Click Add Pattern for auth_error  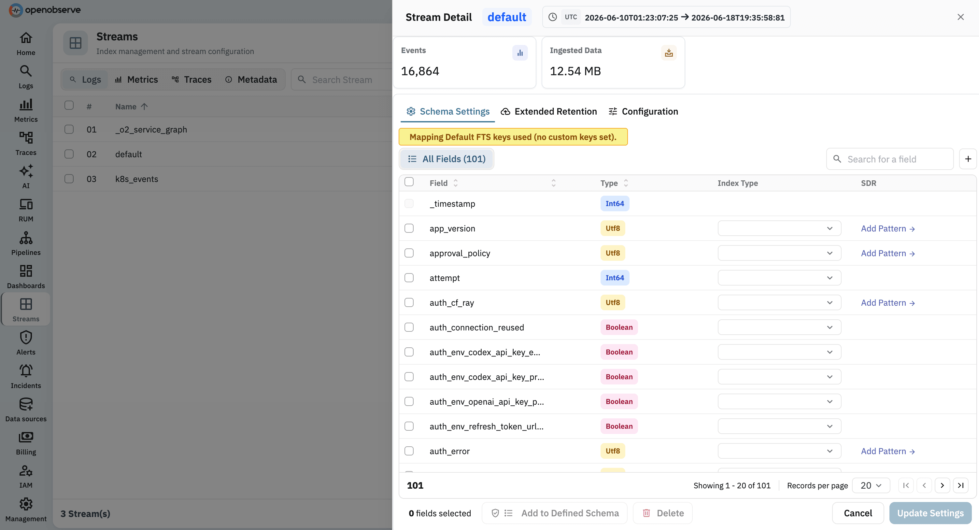click(888, 451)
